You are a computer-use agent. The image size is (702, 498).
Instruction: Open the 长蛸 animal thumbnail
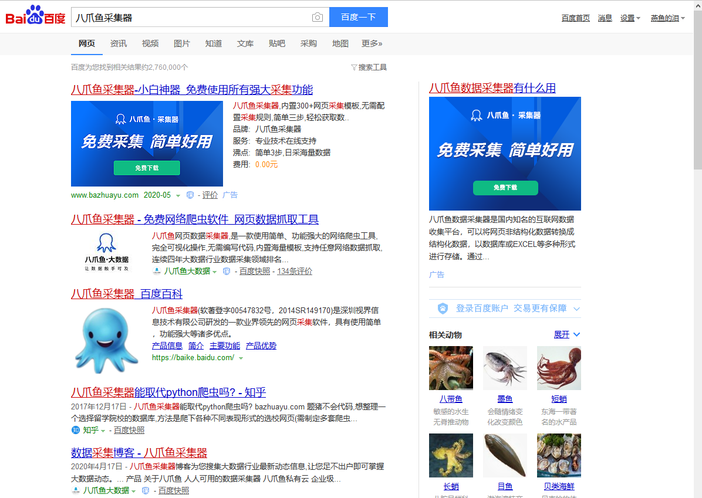tap(451, 456)
